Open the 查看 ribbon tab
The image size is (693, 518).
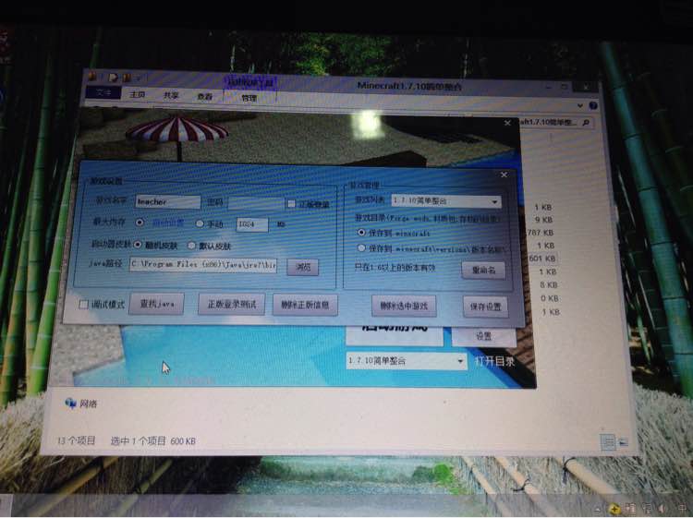[x=204, y=96]
